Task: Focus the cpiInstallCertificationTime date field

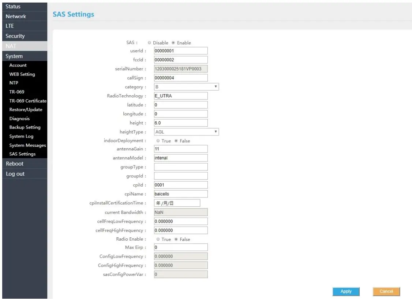Action: coord(177,203)
